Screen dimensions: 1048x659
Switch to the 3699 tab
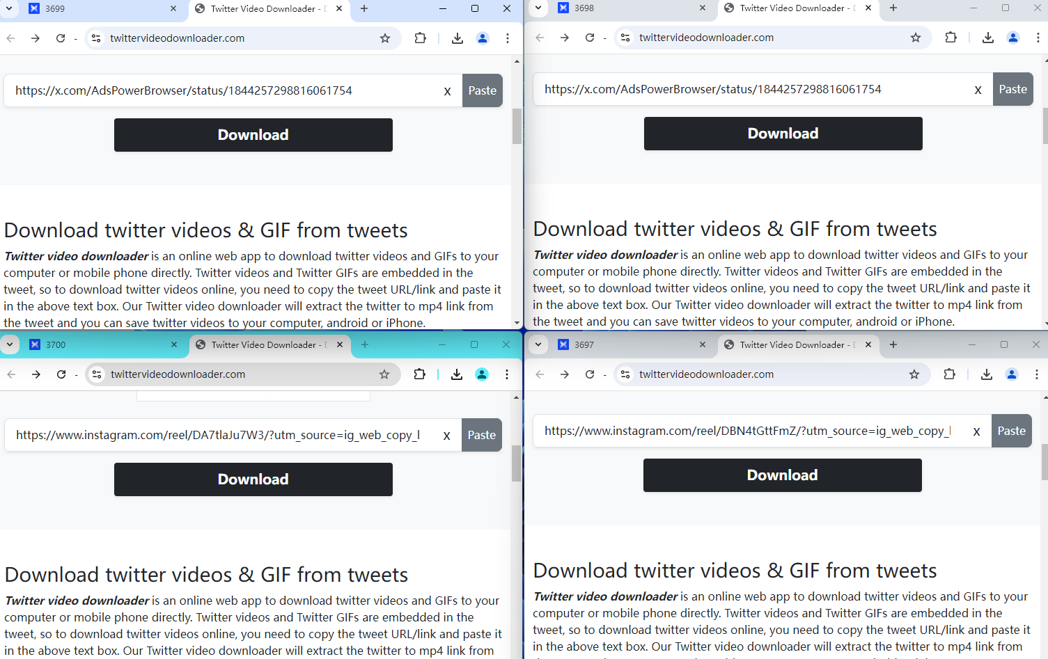click(x=103, y=9)
